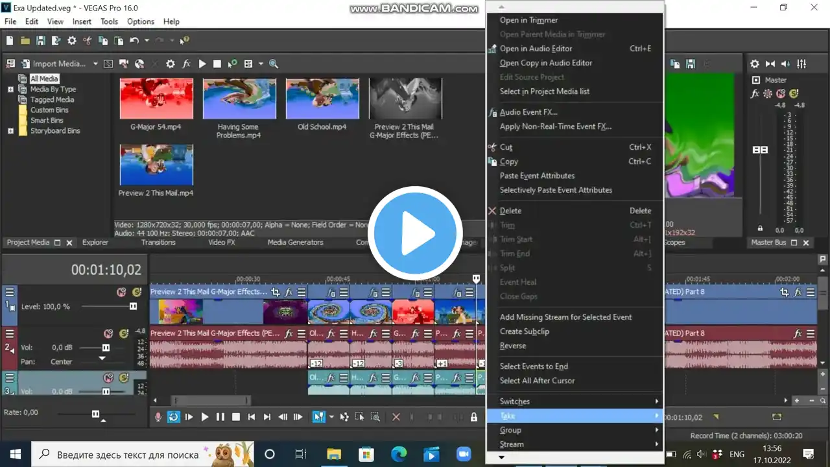Expand the Storyboard Bins tree node

click(10, 130)
